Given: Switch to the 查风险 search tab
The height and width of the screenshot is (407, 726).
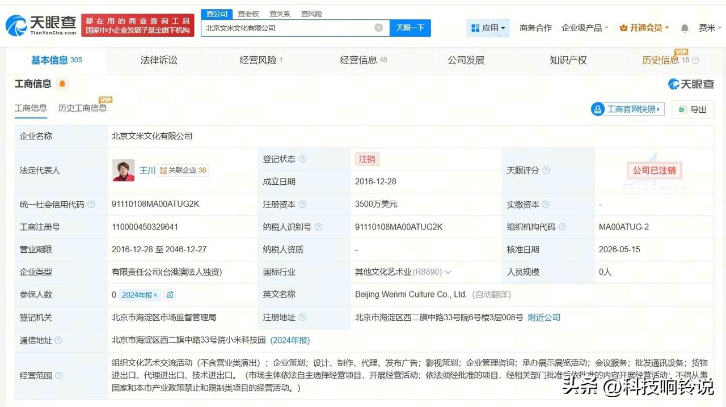Looking at the screenshot, I should (x=312, y=14).
